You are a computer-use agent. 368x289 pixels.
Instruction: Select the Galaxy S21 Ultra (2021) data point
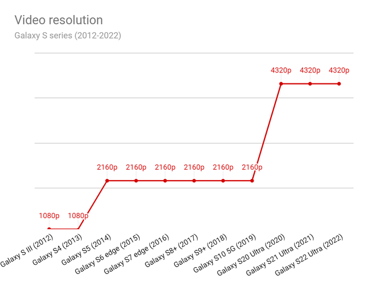[310, 84]
